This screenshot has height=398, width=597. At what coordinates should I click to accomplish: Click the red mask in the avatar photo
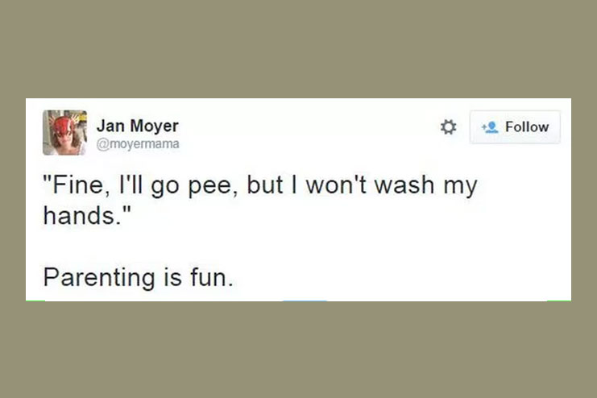[x=63, y=126]
